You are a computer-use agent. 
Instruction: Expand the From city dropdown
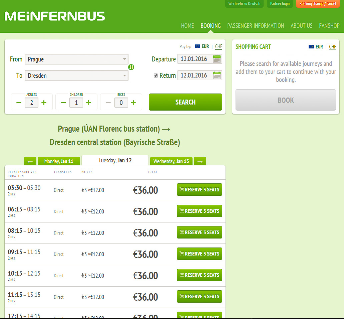(x=124, y=59)
